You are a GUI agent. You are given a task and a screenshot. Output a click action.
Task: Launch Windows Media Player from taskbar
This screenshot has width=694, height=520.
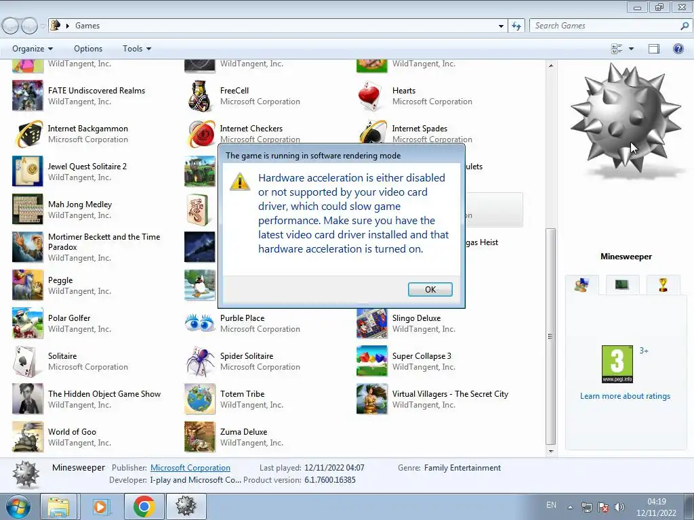pyautogui.click(x=100, y=506)
